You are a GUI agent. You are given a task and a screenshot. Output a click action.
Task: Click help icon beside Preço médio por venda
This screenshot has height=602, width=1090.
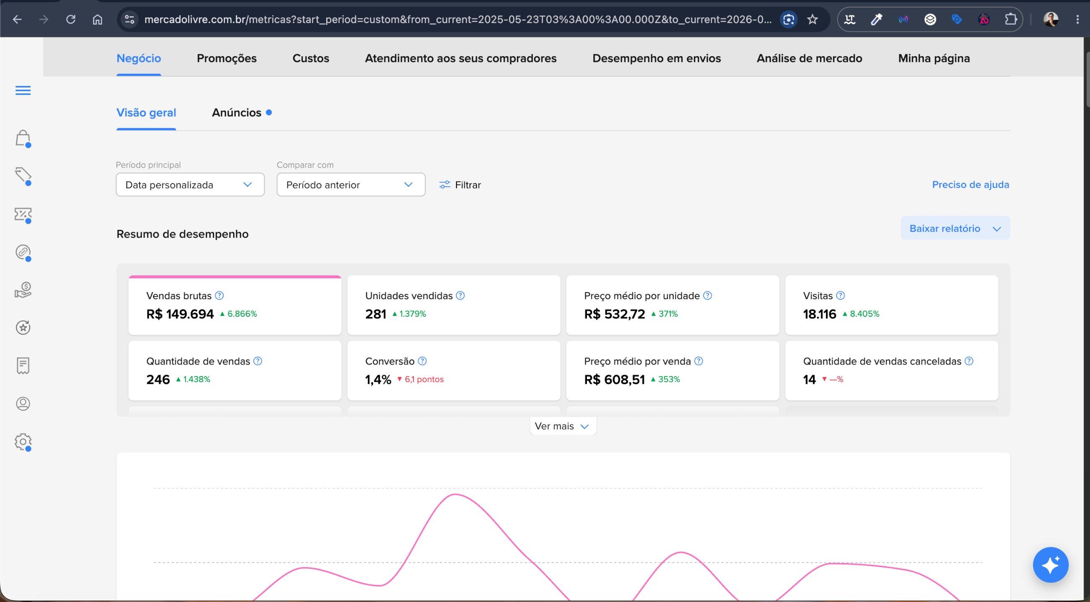point(698,361)
